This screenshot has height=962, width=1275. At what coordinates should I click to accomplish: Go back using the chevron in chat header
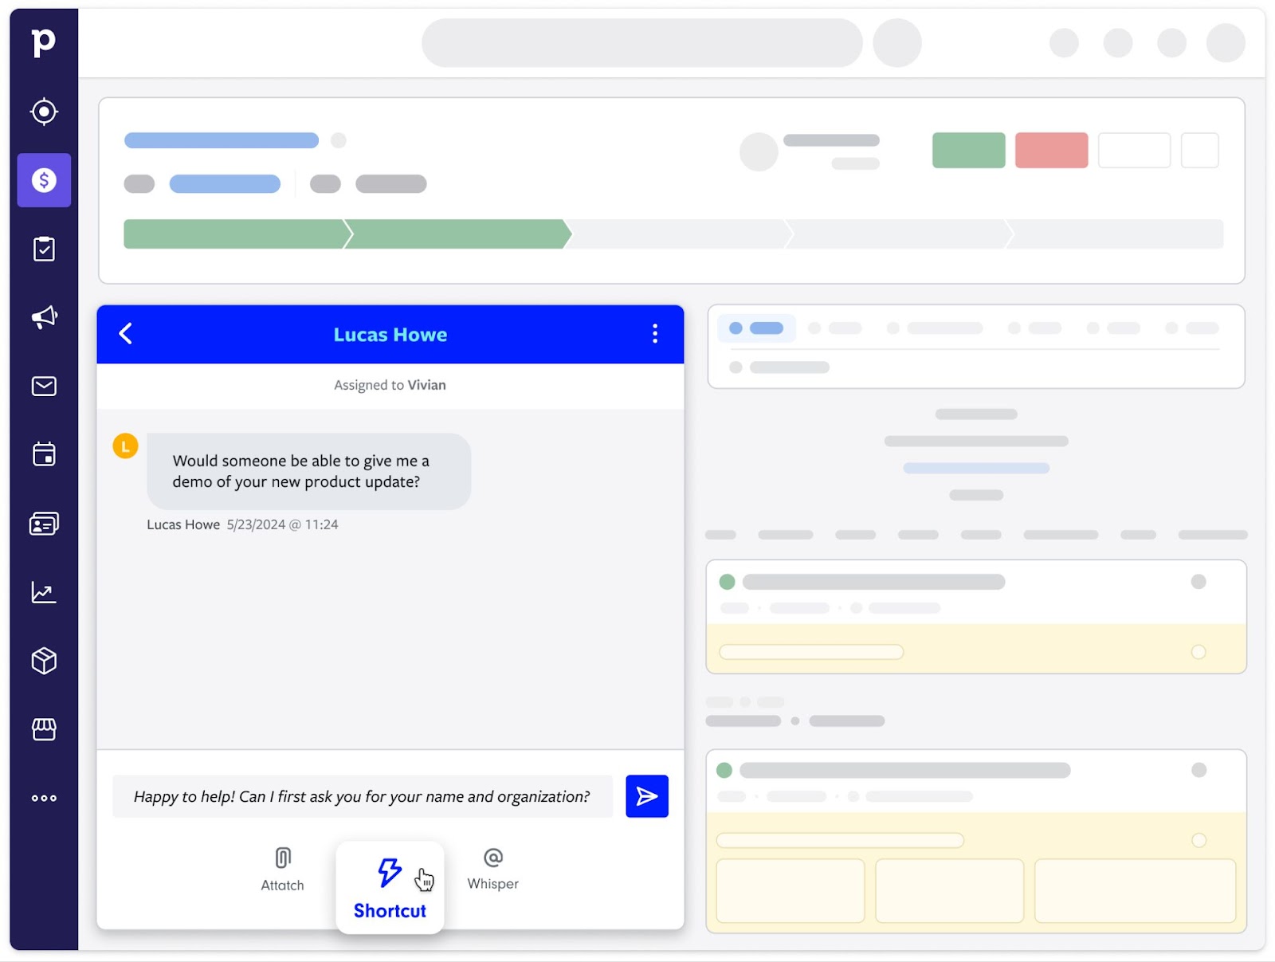click(125, 334)
